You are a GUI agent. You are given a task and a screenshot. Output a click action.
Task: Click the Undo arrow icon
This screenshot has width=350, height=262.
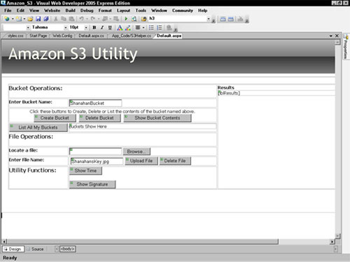tap(81, 19)
